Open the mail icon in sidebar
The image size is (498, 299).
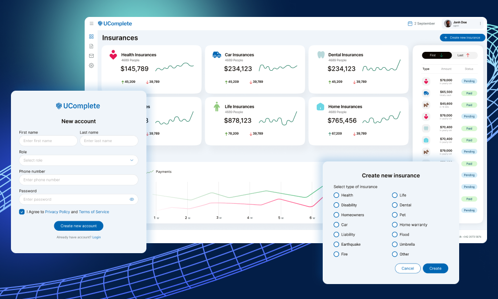(91, 56)
